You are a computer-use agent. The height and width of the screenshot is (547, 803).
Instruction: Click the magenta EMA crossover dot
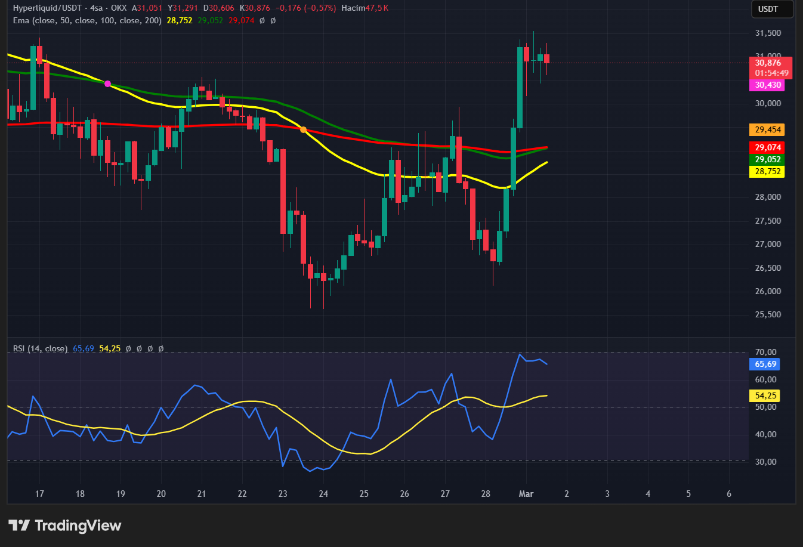click(107, 84)
